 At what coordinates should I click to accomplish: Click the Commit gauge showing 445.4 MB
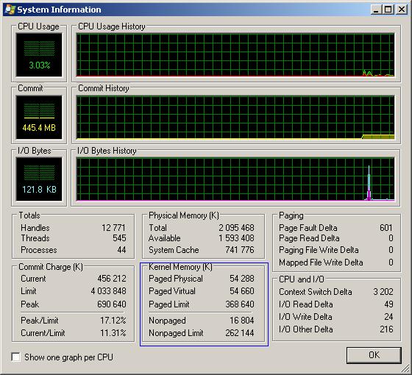coord(39,117)
